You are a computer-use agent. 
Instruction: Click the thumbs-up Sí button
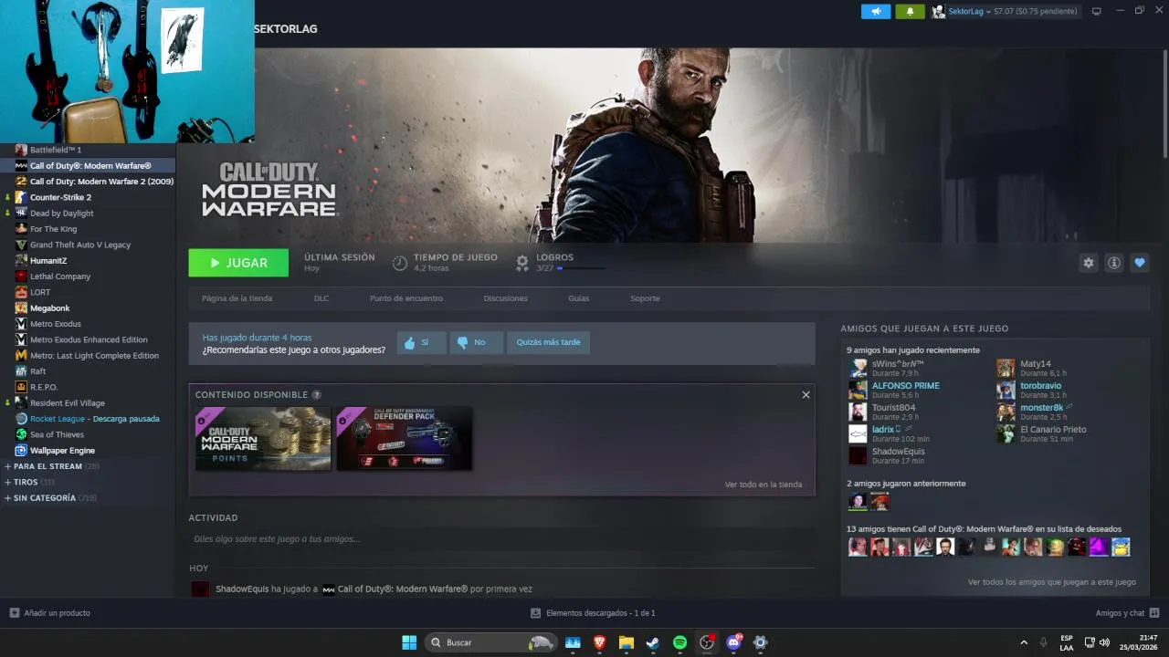pos(421,342)
